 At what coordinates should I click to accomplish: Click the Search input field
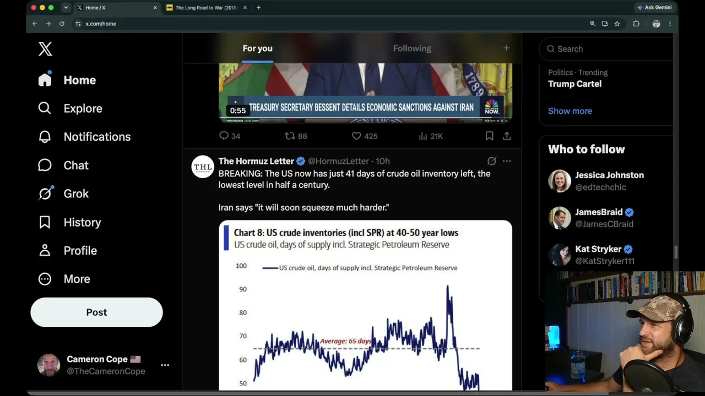coord(606,49)
